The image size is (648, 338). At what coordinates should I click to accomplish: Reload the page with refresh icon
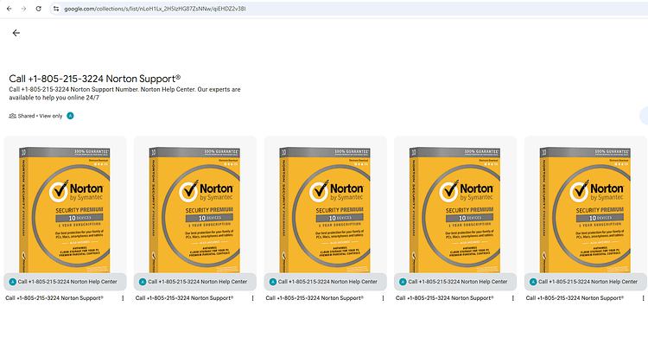point(38,9)
